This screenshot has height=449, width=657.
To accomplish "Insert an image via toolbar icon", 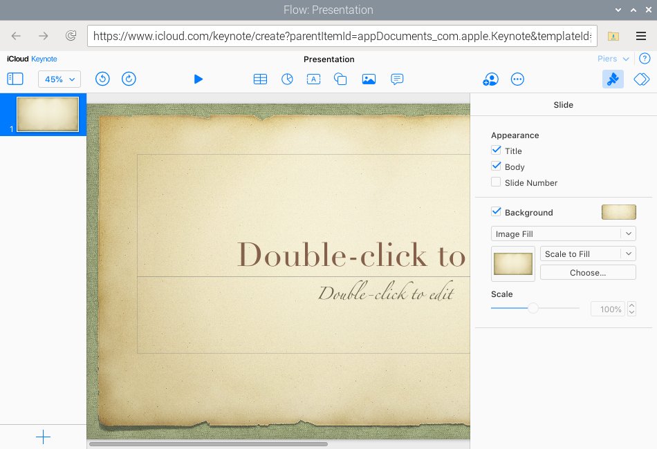I will tap(369, 79).
